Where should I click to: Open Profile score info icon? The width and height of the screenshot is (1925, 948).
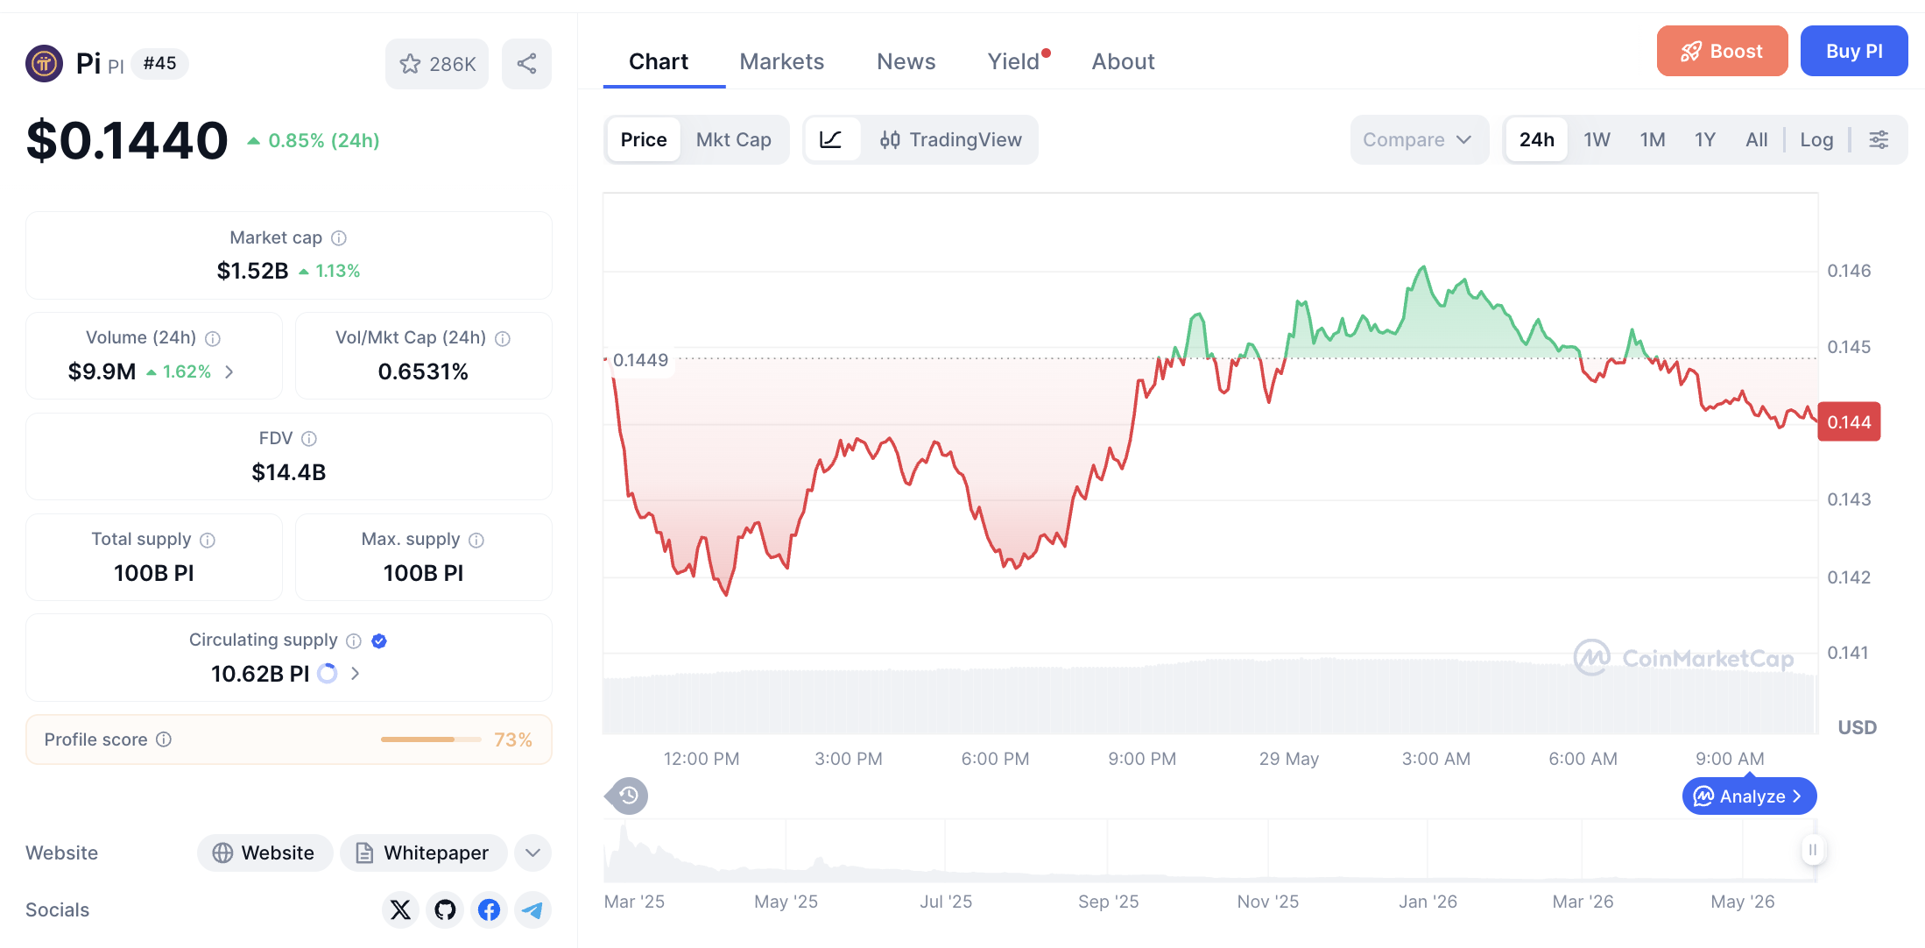click(x=164, y=739)
